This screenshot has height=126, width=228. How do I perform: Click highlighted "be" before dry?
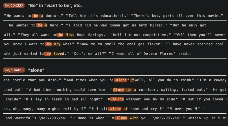49,44
